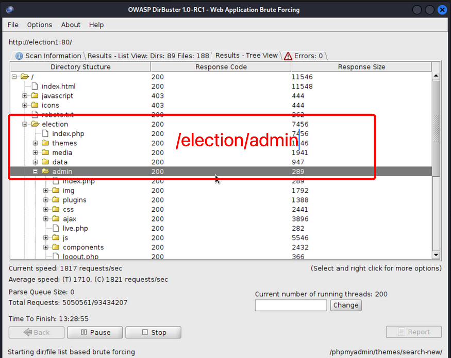Switch to Results - List View tab
This screenshot has height=358, width=451.
pos(148,56)
